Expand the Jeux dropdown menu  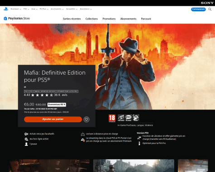click(34, 9)
